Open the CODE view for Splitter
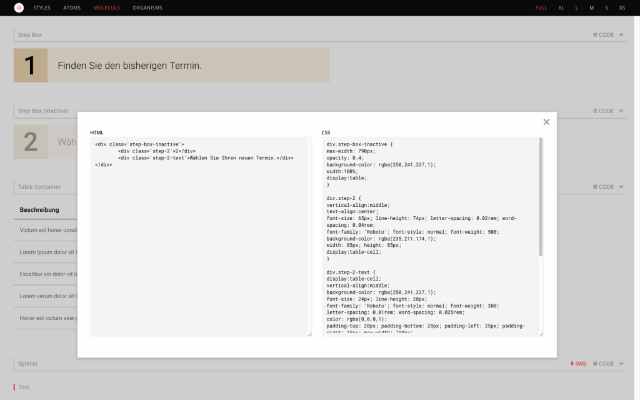 [605, 363]
